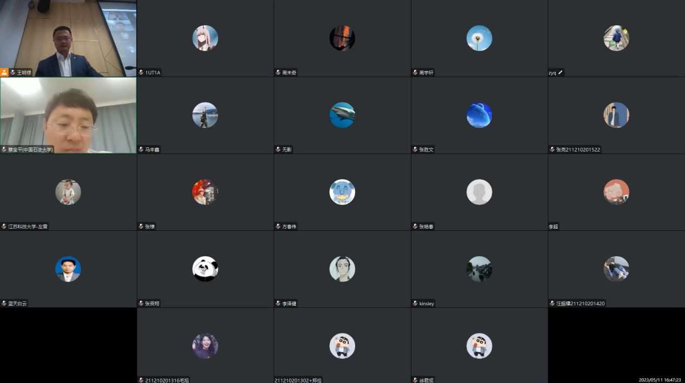Click the name label 汪振耀211210201420
Image resolution: width=685 pixels, height=383 pixels.
click(581, 303)
